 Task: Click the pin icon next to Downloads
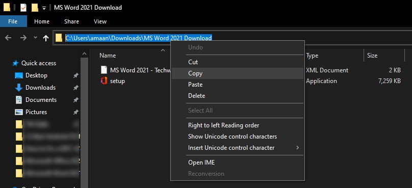[x=75, y=88]
